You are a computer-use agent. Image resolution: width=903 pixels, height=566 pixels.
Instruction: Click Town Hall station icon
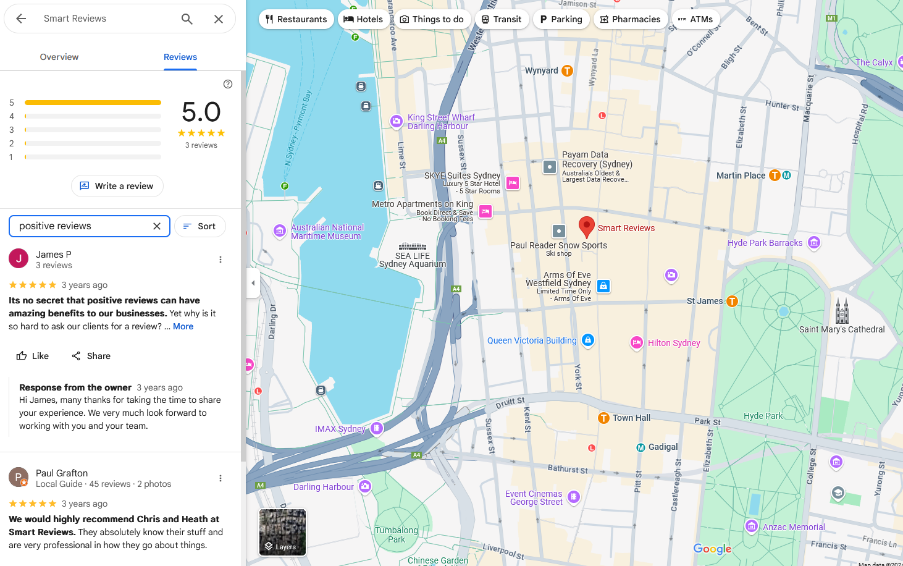604,418
